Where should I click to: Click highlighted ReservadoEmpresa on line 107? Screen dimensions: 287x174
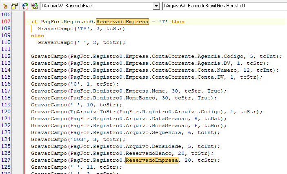coord(122,22)
